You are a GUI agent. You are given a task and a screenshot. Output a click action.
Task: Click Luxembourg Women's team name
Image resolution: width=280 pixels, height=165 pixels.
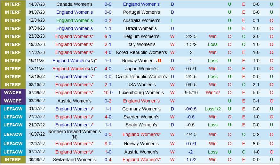tap(141, 93)
